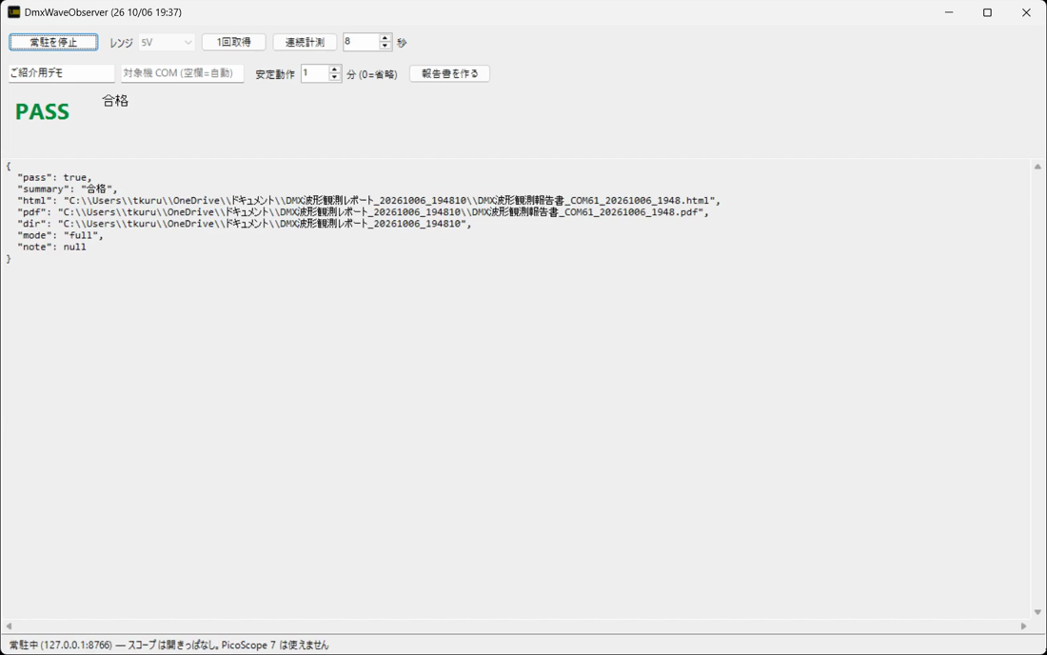Click the 秒 unit label

(x=402, y=43)
